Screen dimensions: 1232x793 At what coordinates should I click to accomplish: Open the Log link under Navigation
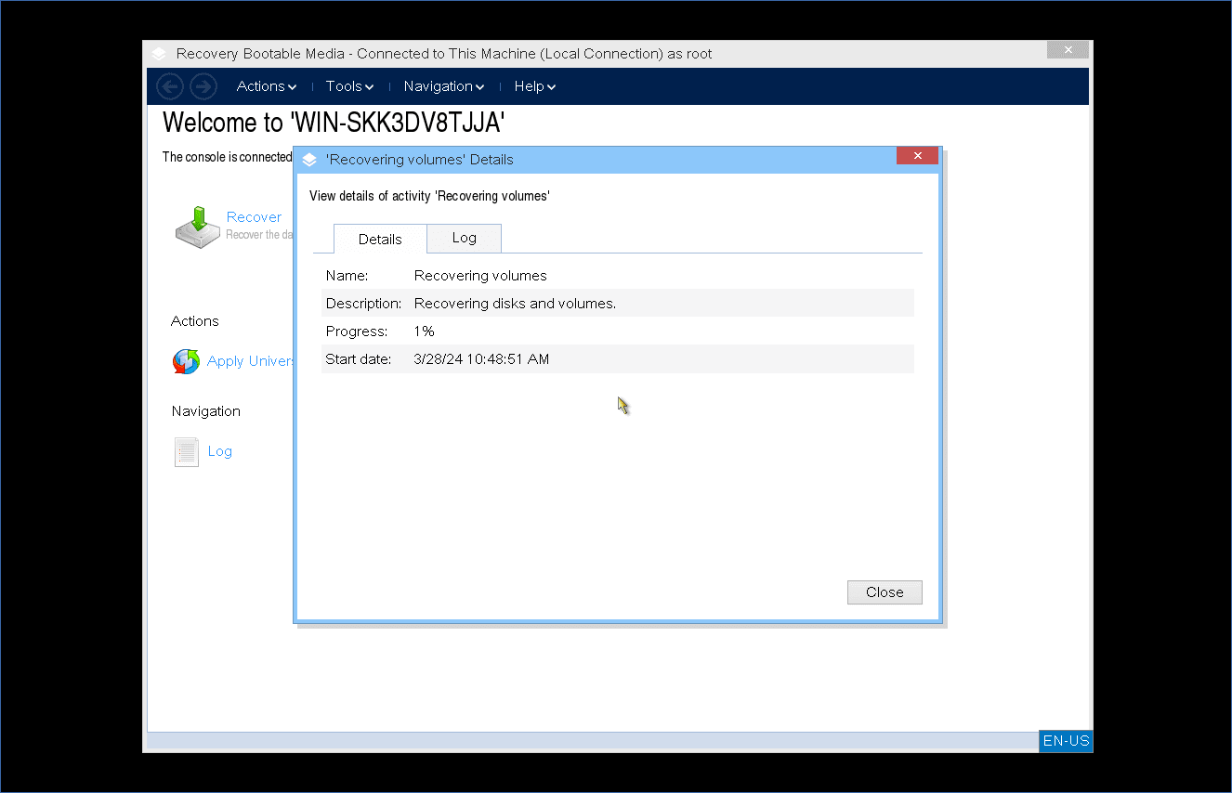pos(220,451)
